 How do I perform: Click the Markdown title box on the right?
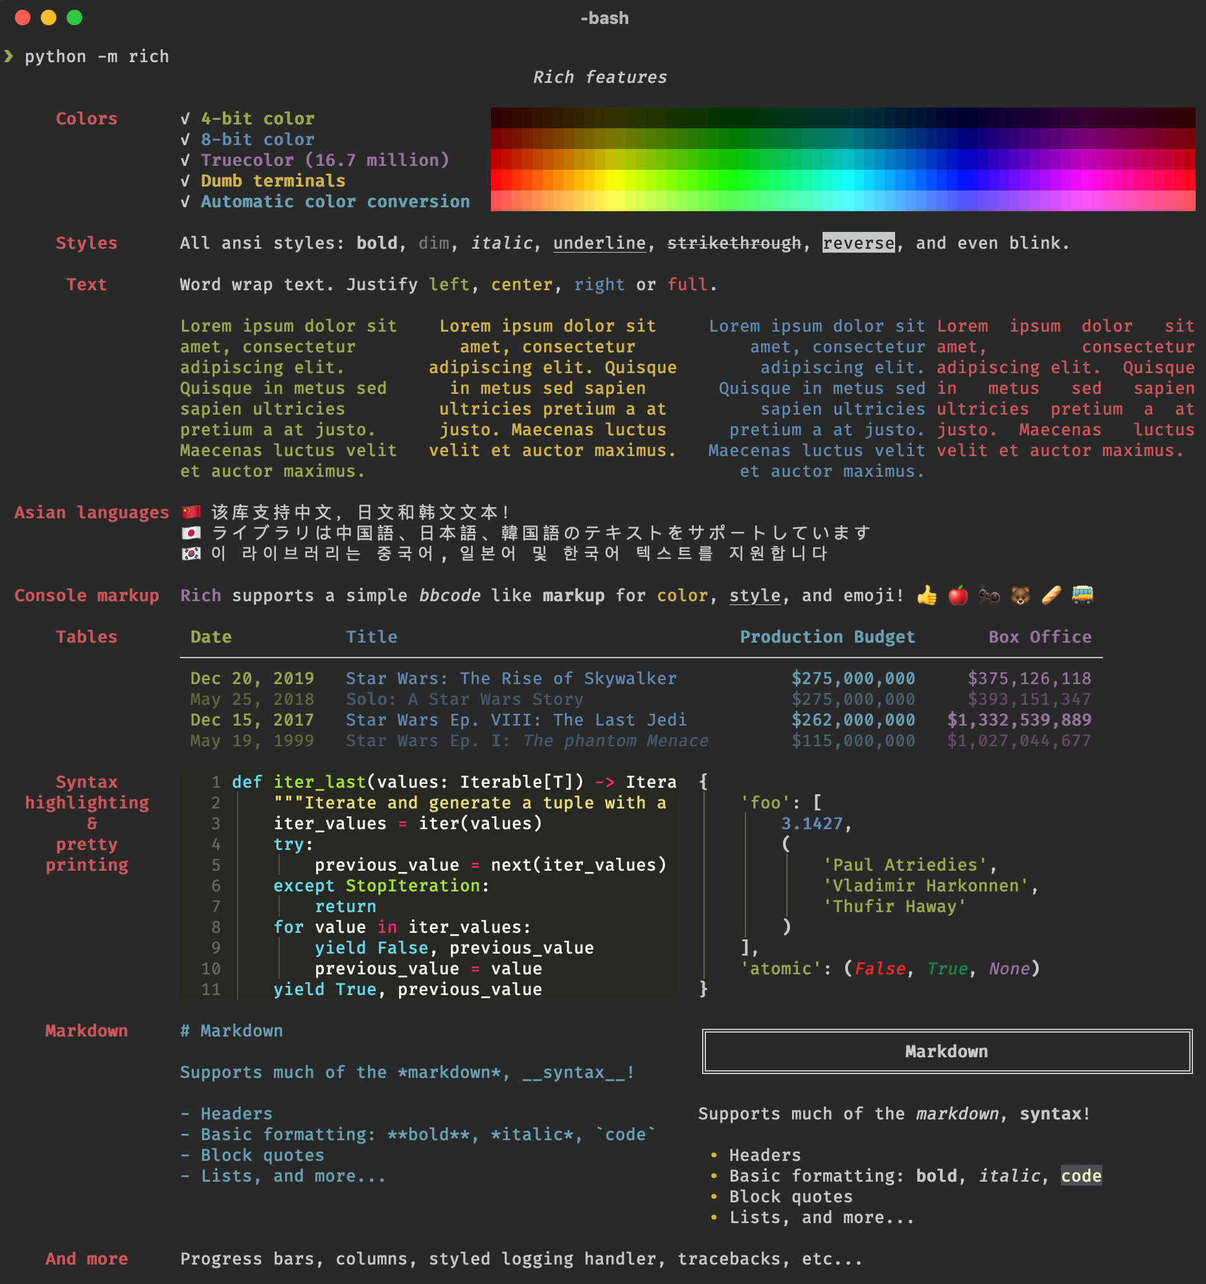click(946, 1051)
